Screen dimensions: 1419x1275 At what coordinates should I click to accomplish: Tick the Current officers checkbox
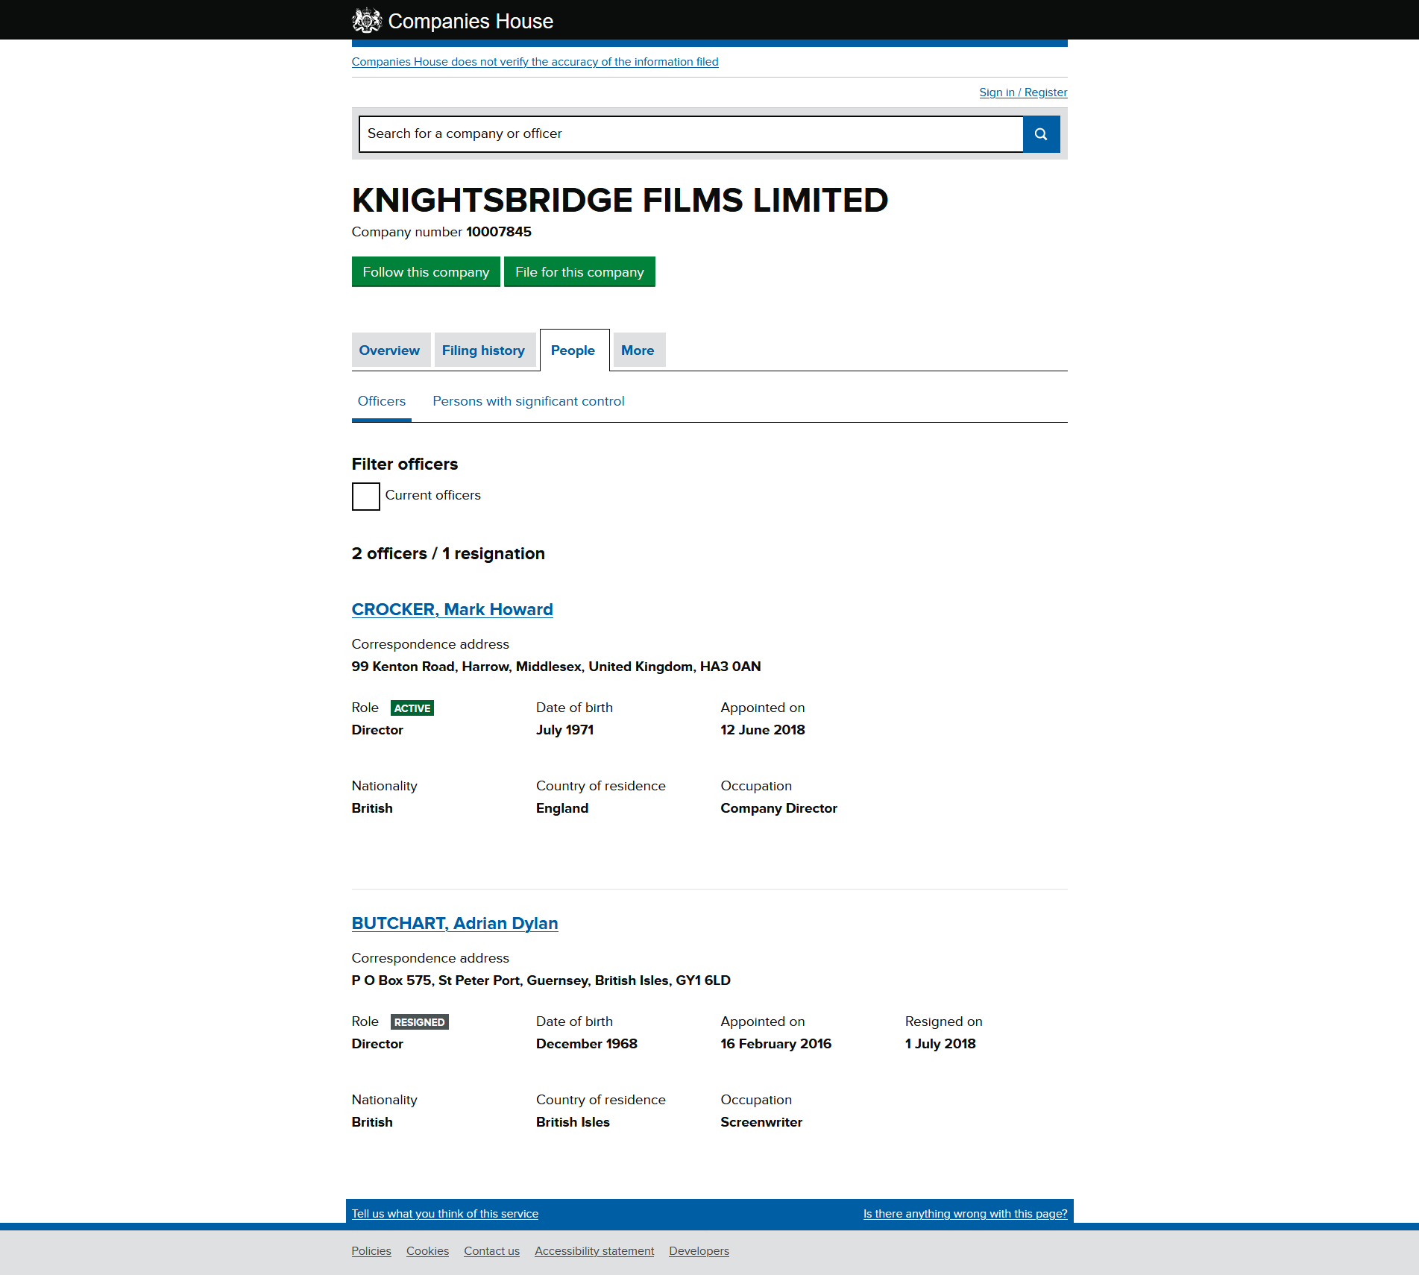[x=365, y=496]
